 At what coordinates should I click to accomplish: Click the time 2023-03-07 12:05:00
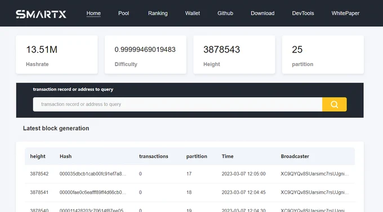pyautogui.click(x=243, y=174)
